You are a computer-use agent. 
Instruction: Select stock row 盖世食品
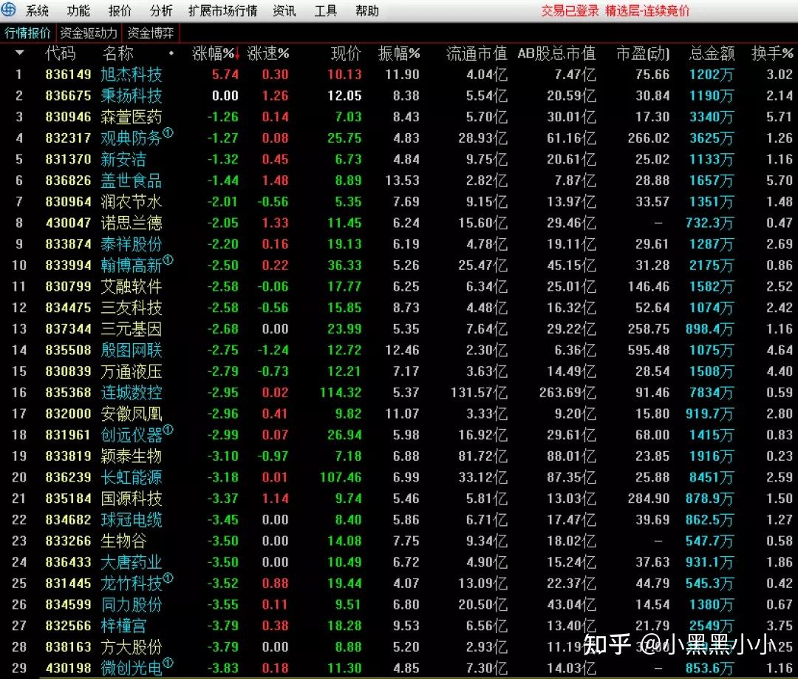pyautogui.click(x=399, y=180)
